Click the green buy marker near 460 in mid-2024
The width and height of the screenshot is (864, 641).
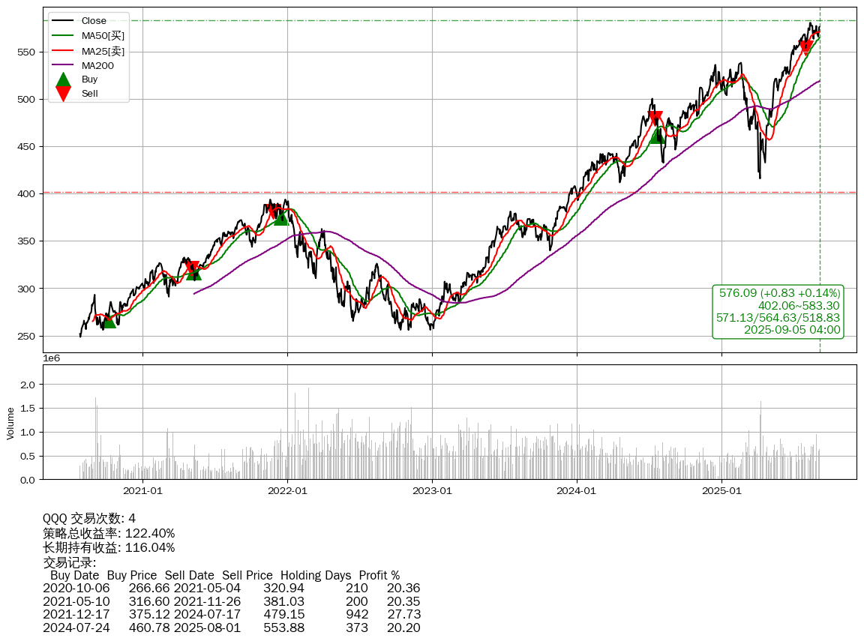(658, 136)
